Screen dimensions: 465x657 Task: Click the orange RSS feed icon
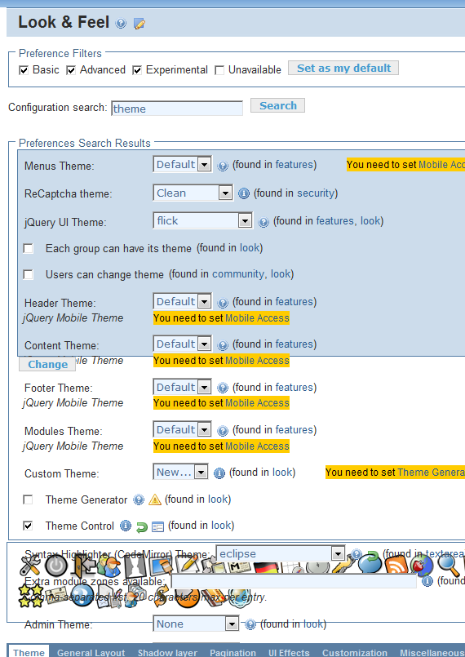[x=396, y=565]
